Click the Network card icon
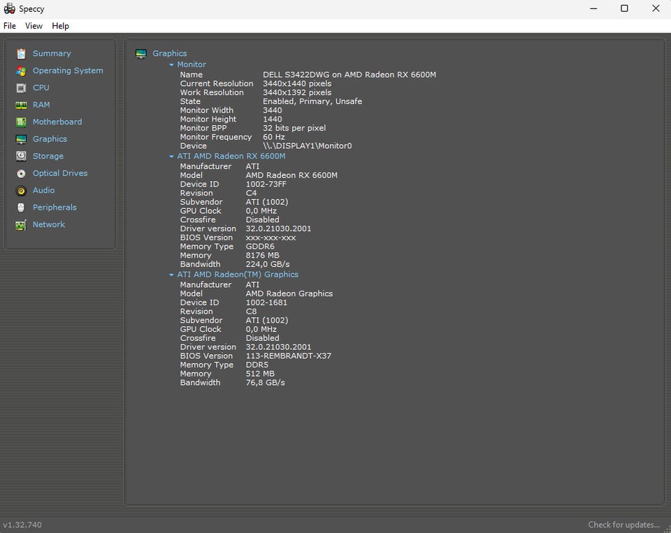Image resolution: width=671 pixels, height=533 pixels. click(x=21, y=224)
